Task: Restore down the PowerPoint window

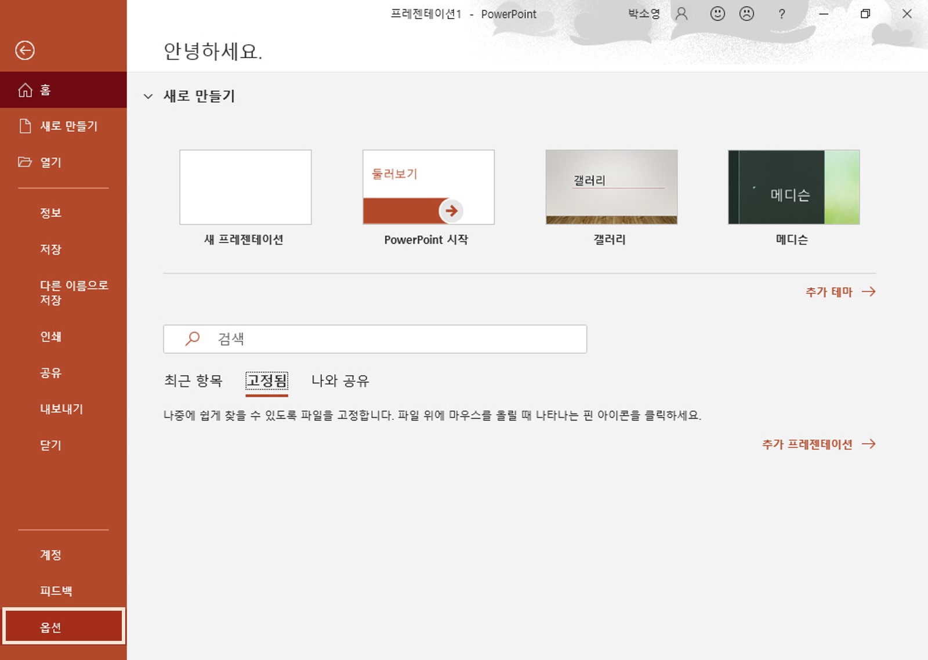Action: [865, 14]
